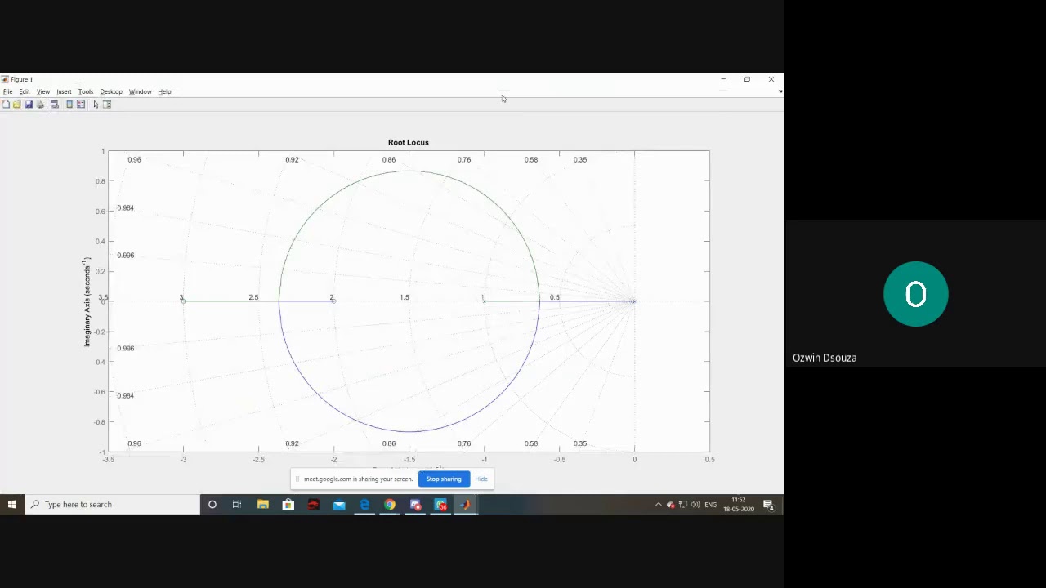The image size is (1046, 588).
Task: Click the Save Figure disk icon
Action: 29,105
